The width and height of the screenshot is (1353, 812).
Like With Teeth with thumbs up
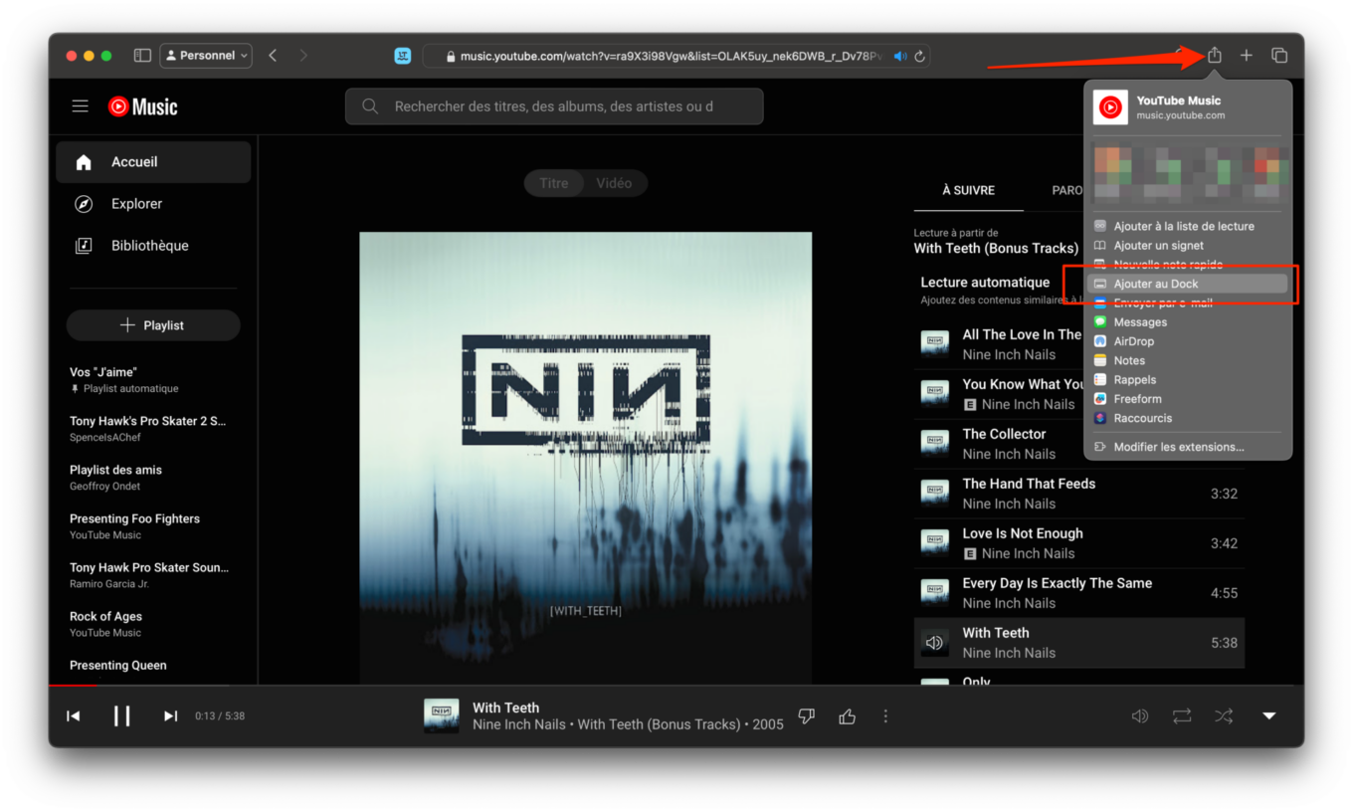pyautogui.click(x=848, y=716)
